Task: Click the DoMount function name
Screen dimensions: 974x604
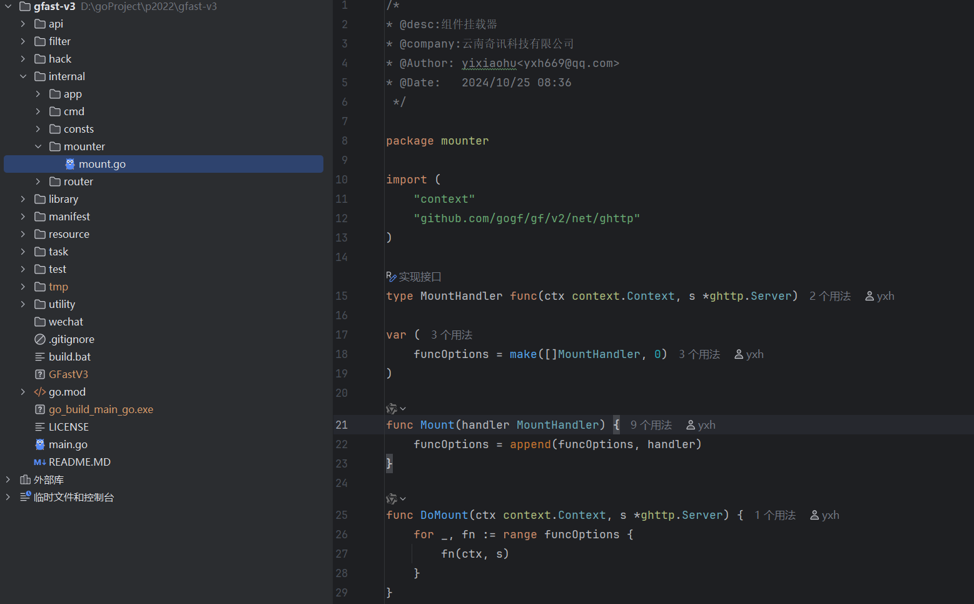Action: tap(444, 515)
